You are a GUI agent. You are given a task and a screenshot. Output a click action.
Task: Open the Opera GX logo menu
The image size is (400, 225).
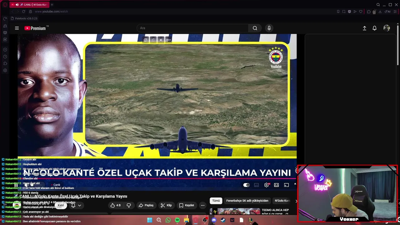5,5
